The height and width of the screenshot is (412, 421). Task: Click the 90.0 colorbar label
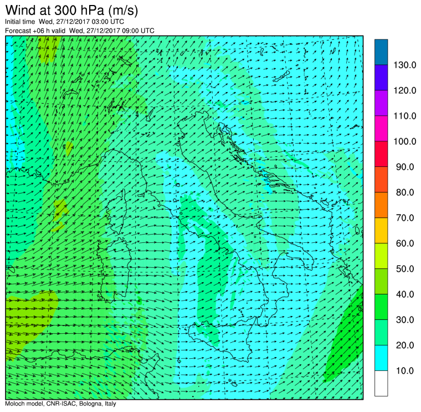(x=405, y=167)
